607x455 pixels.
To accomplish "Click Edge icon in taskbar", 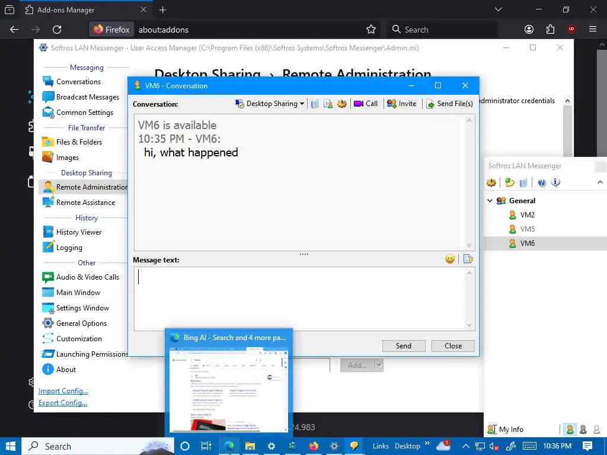I will pyautogui.click(x=229, y=446).
